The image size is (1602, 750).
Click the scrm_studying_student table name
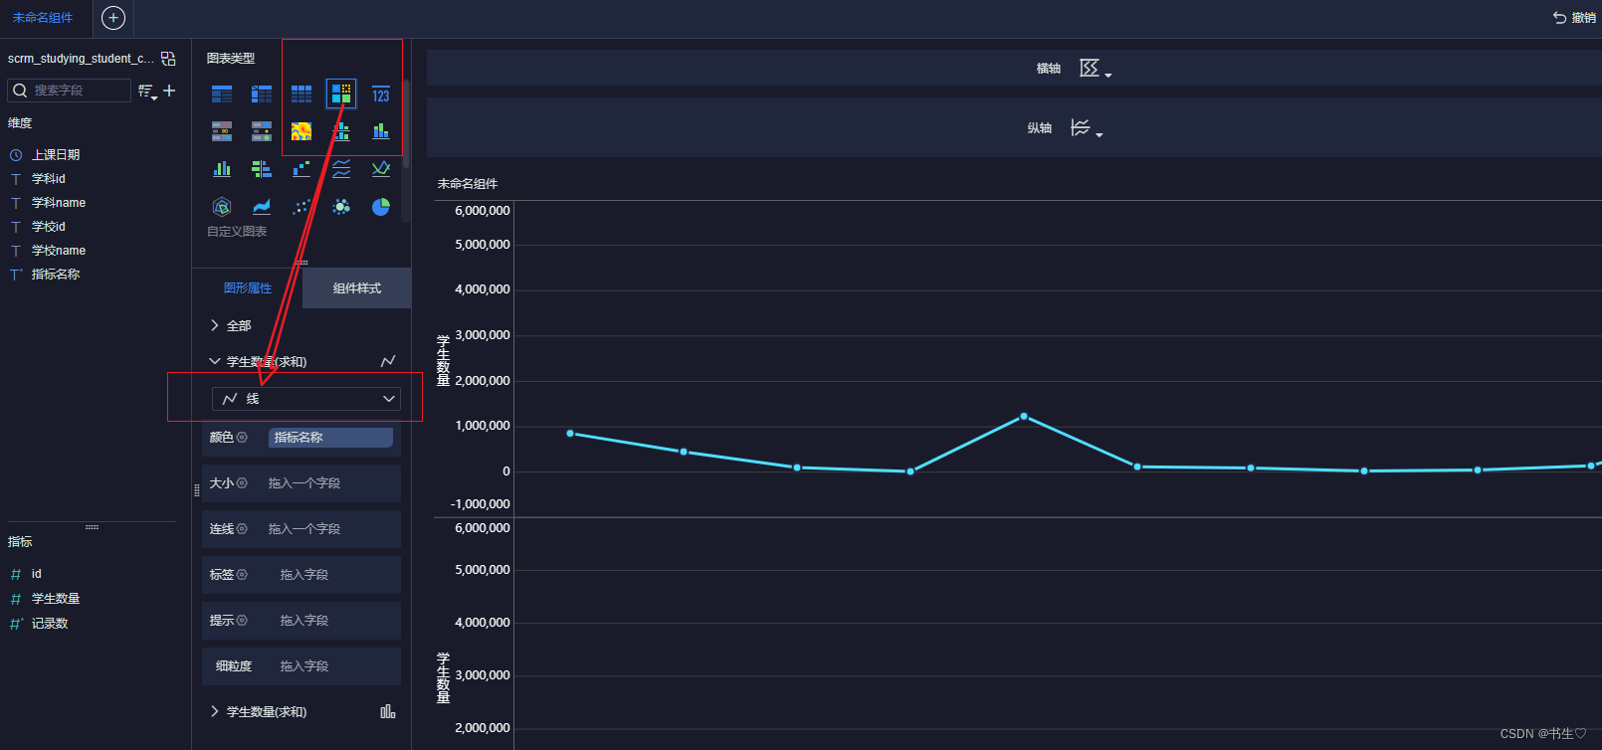click(81, 59)
